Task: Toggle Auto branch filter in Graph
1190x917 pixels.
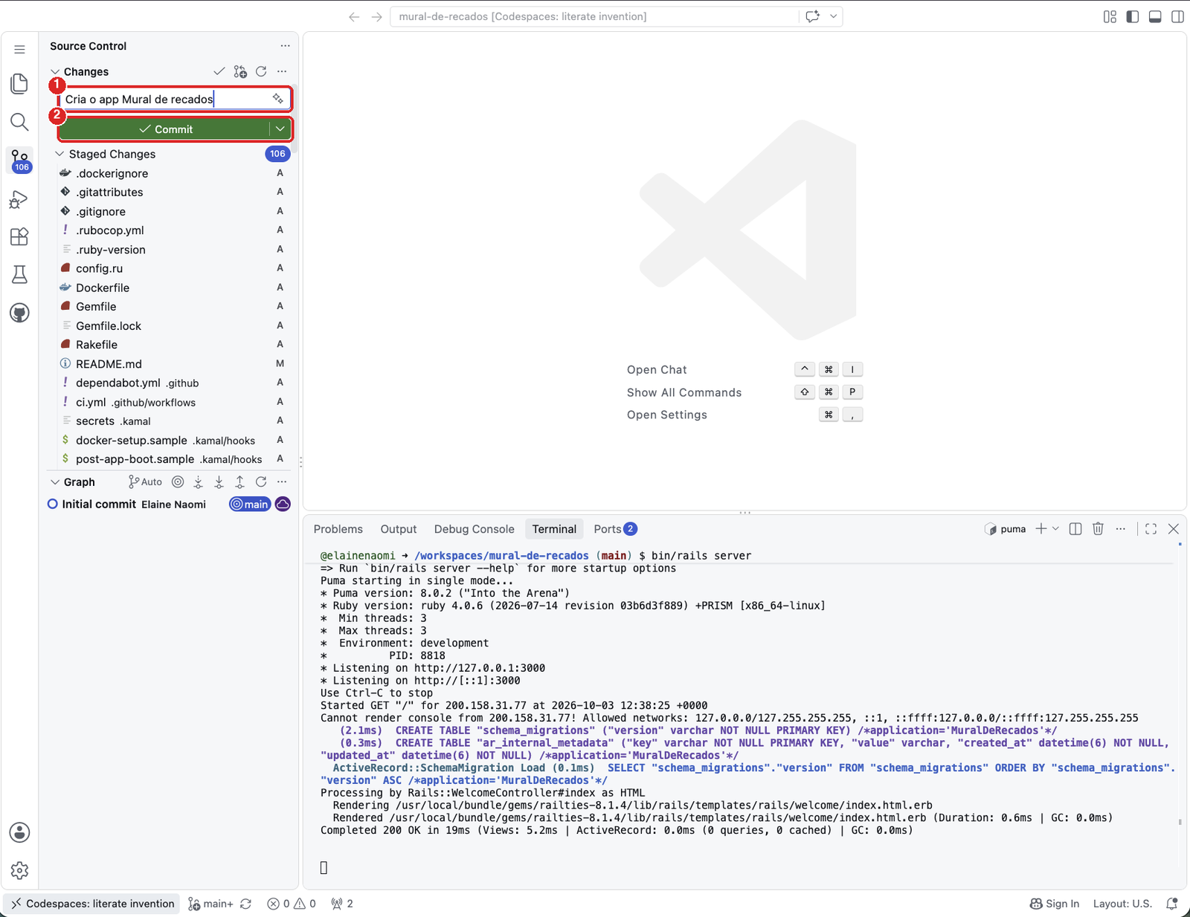Action: tap(145, 482)
